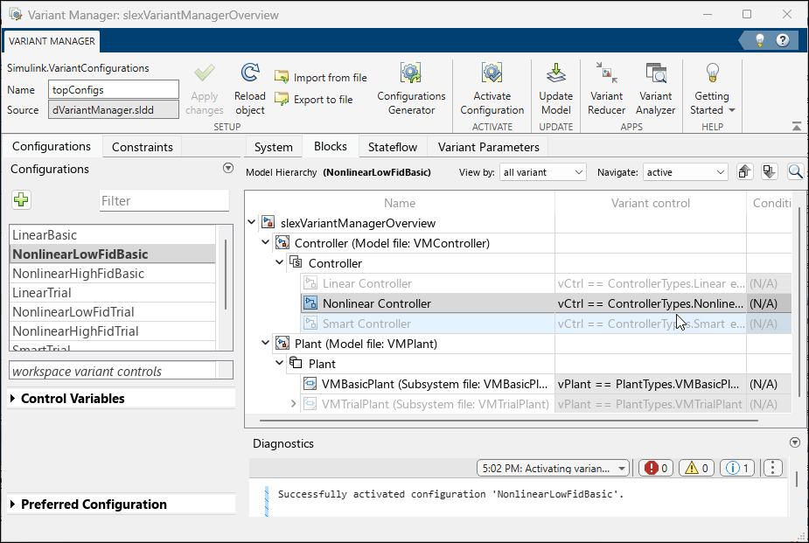Select the NonlinearHighFidBasic configuration
The height and width of the screenshot is (543, 809).
[x=113, y=274]
